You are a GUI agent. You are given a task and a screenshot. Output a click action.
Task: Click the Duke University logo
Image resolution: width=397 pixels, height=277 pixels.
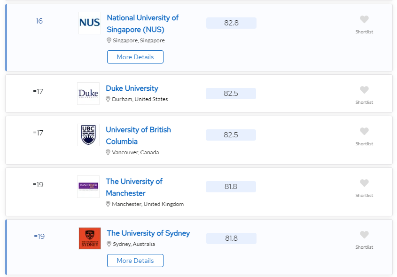point(88,94)
